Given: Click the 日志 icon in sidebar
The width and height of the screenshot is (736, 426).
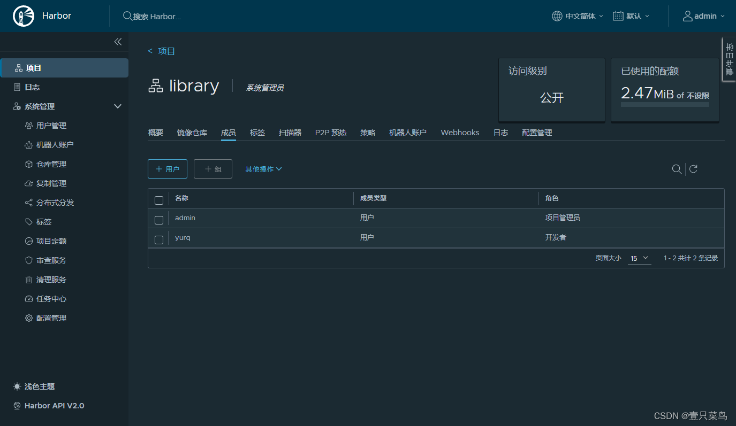Looking at the screenshot, I should (x=18, y=87).
